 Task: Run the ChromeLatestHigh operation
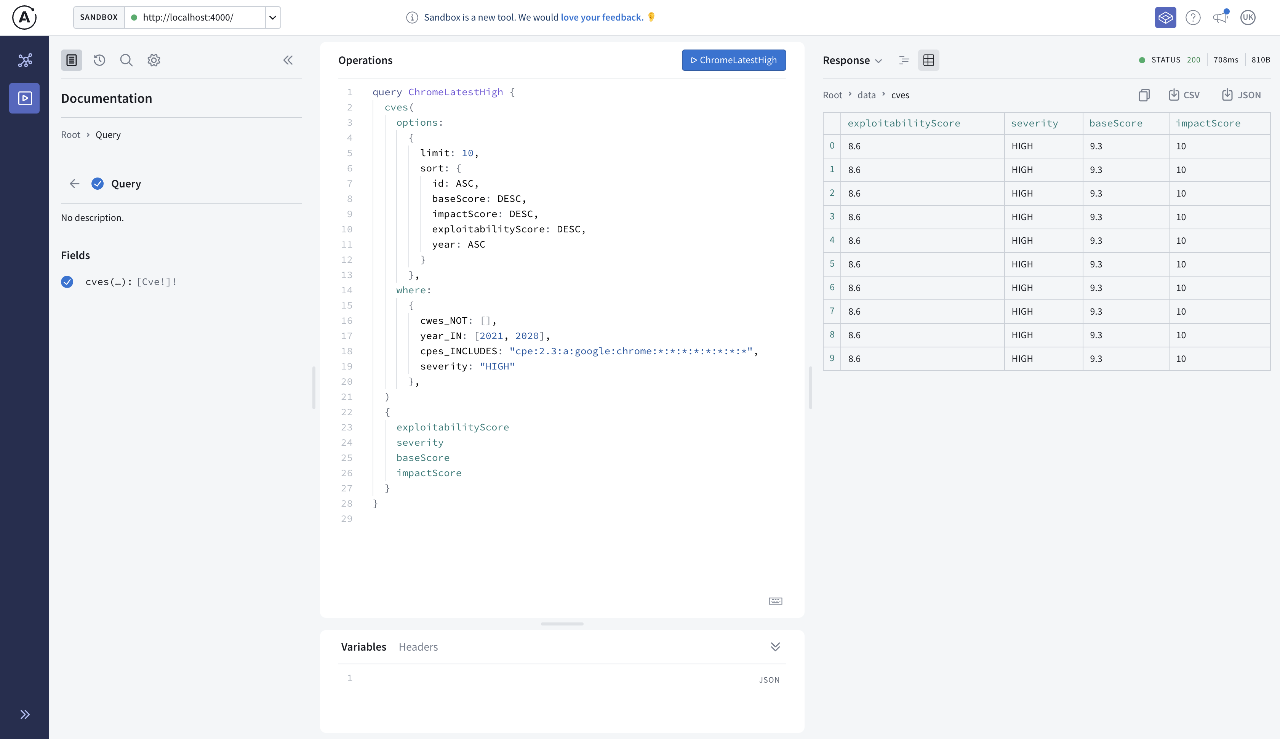pyautogui.click(x=733, y=60)
